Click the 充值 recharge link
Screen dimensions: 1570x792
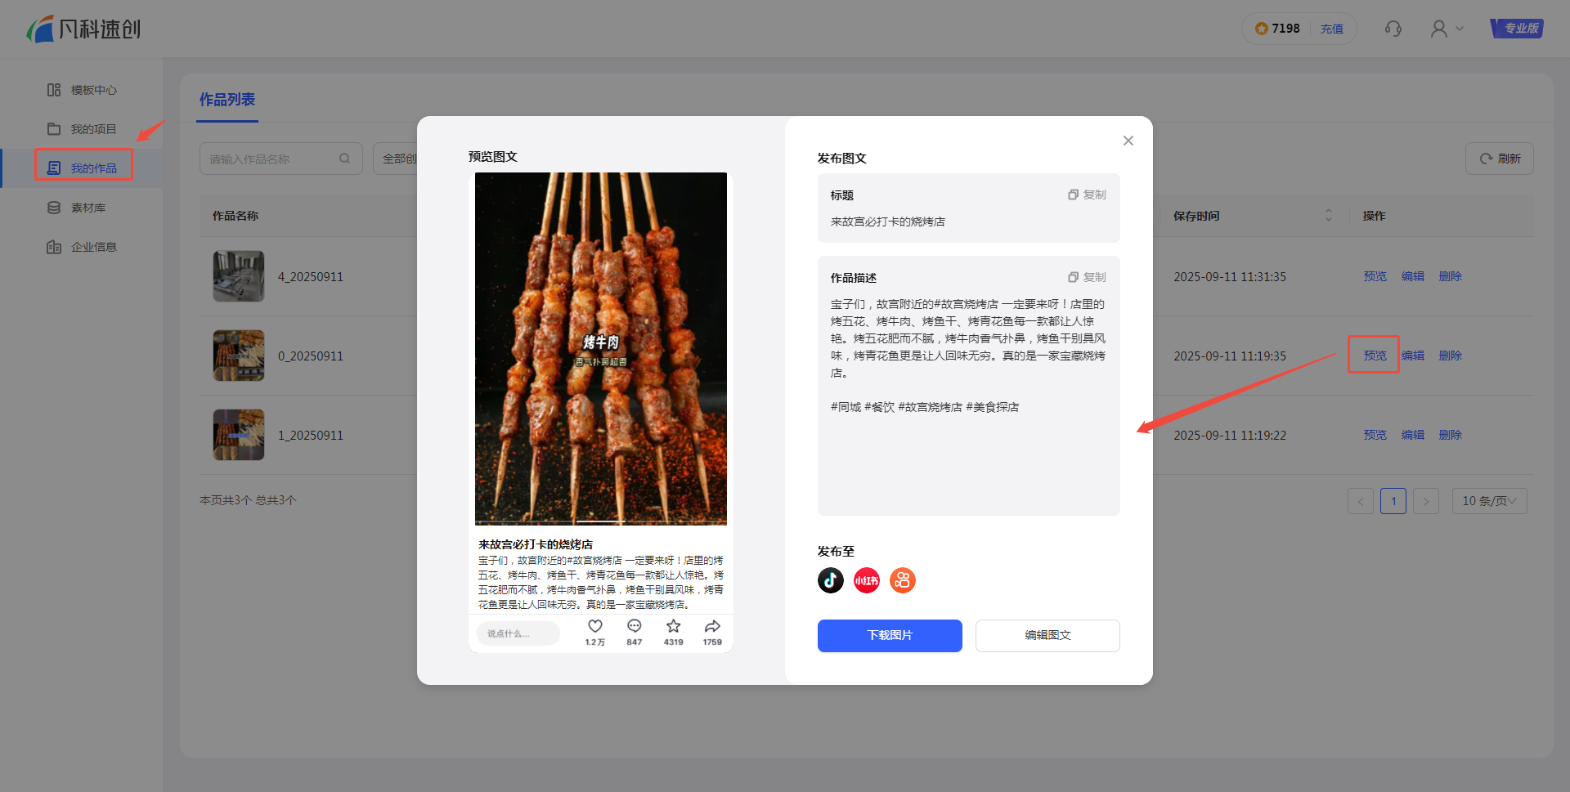pos(1332,29)
